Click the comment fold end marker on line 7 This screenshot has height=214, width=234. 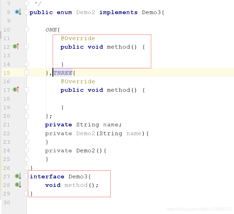click(x=26, y=3)
